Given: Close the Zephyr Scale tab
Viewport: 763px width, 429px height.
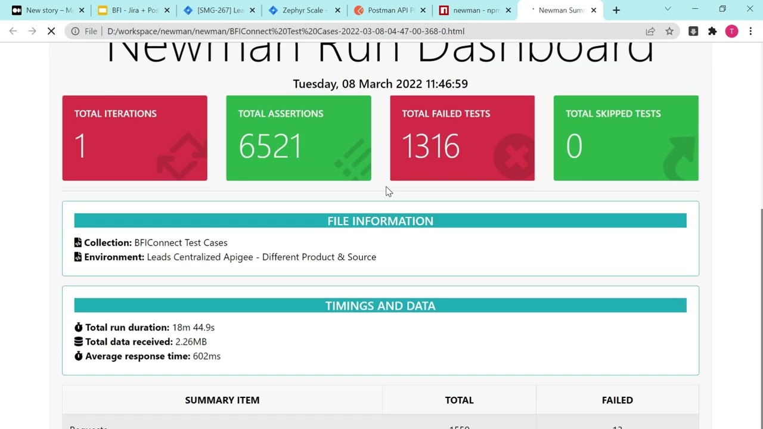Looking at the screenshot, I should [337, 10].
